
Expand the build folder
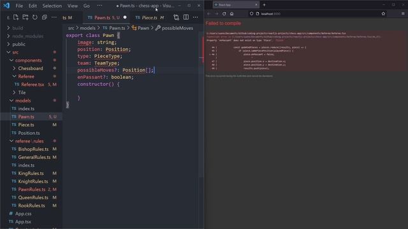point(18,28)
